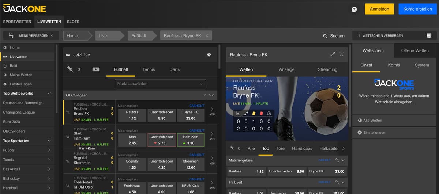Switch to Slots top tab
The width and height of the screenshot is (439, 194).
(73, 22)
